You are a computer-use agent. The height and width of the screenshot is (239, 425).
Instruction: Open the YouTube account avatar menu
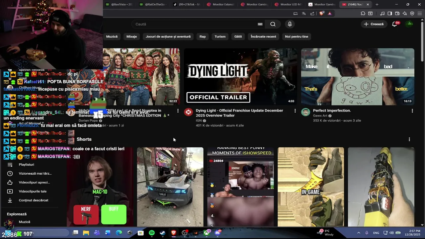pyautogui.click(x=410, y=24)
